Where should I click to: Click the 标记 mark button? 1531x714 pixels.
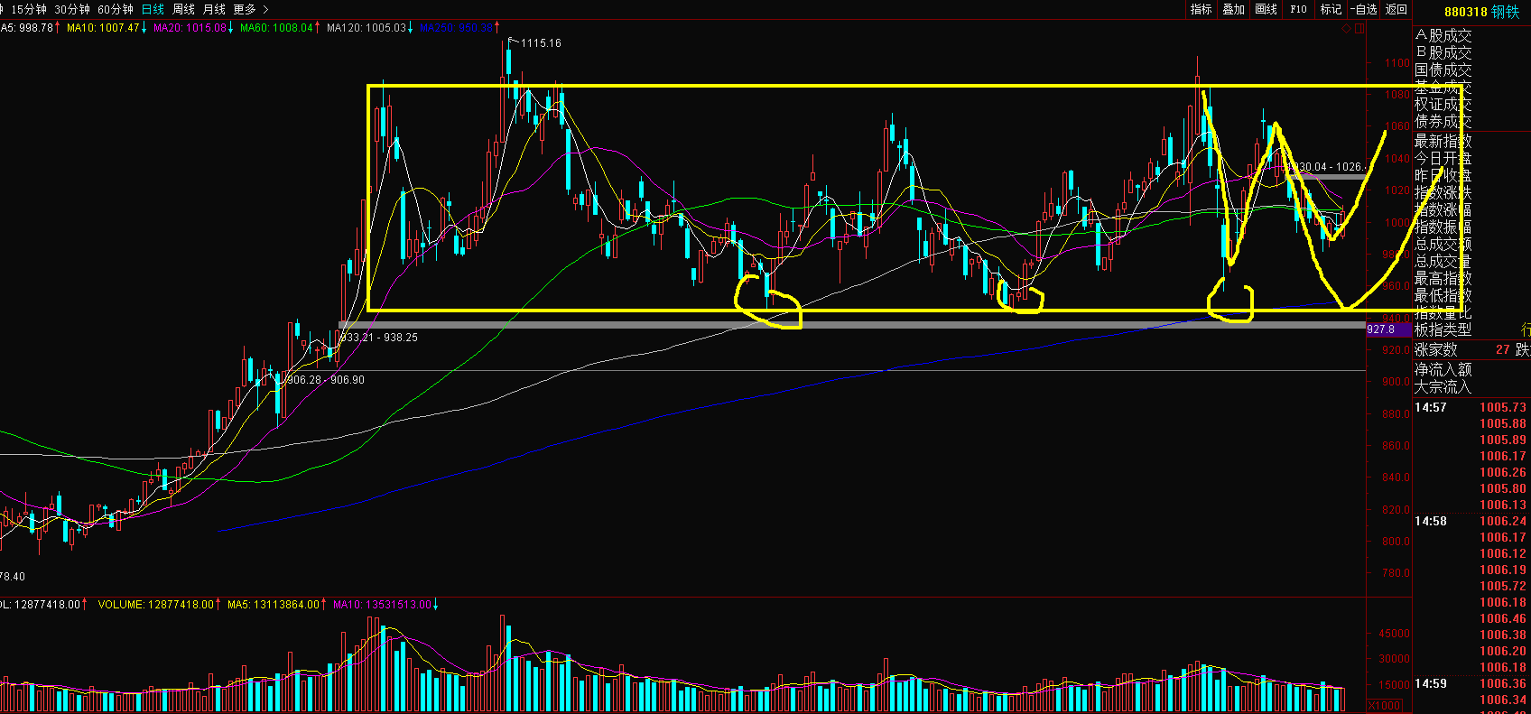point(1331,9)
